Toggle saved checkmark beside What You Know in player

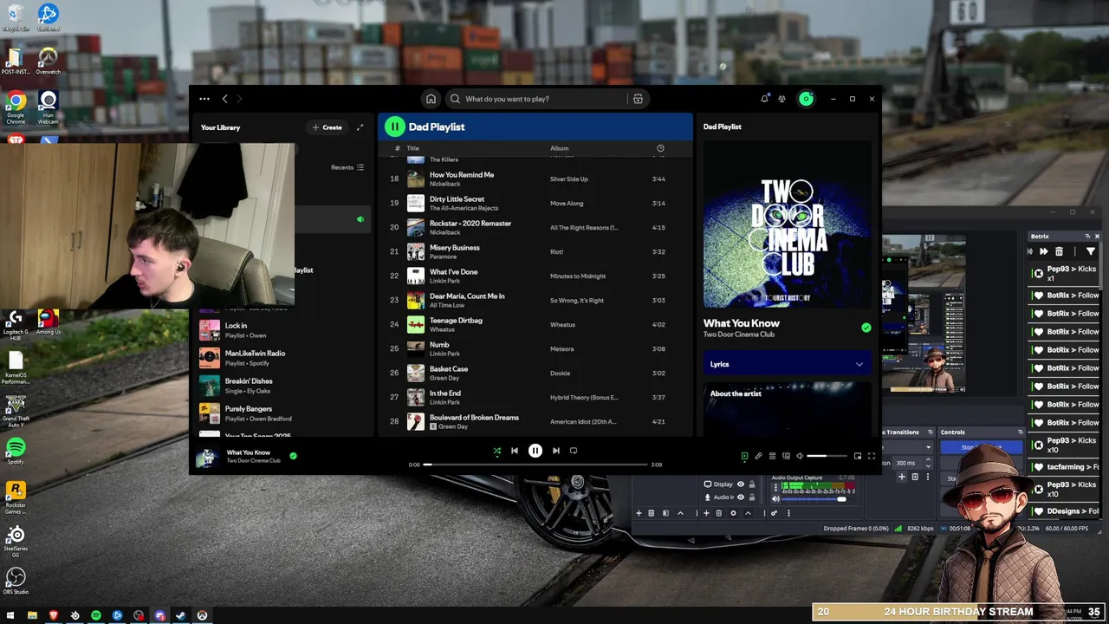(x=293, y=456)
